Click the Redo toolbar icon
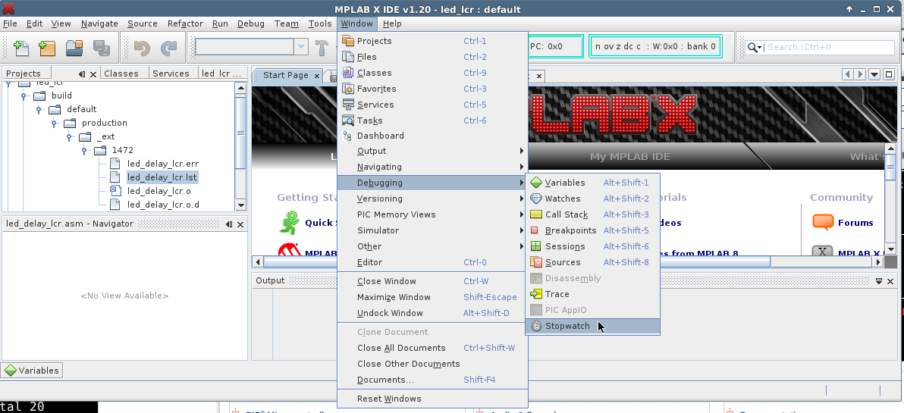The height and width of the screenshot is (413, 904). click(x=168, y=48)
